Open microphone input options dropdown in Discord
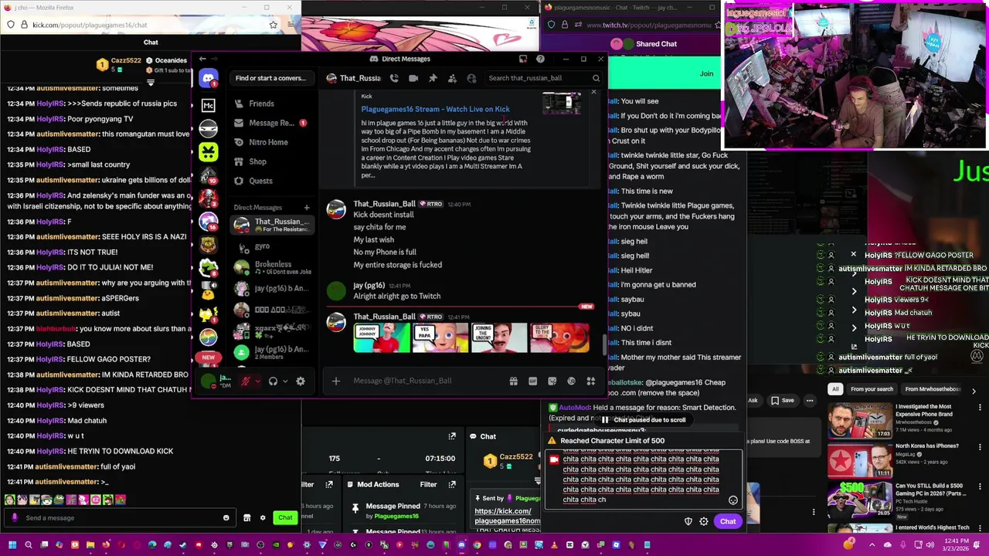This screenshot has height=556, width=989. click(x=257, y=381)
